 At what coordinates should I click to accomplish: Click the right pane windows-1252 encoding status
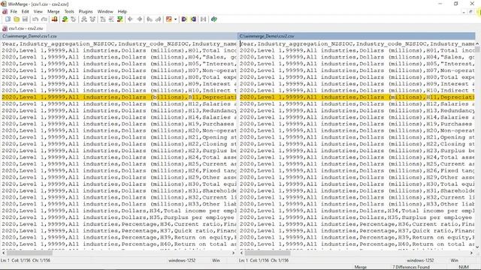420,260
